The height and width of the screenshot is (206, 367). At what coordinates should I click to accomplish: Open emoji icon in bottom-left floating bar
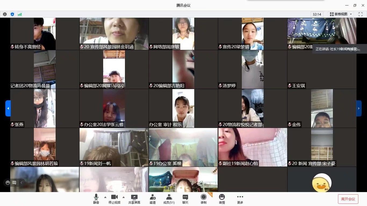8,183
